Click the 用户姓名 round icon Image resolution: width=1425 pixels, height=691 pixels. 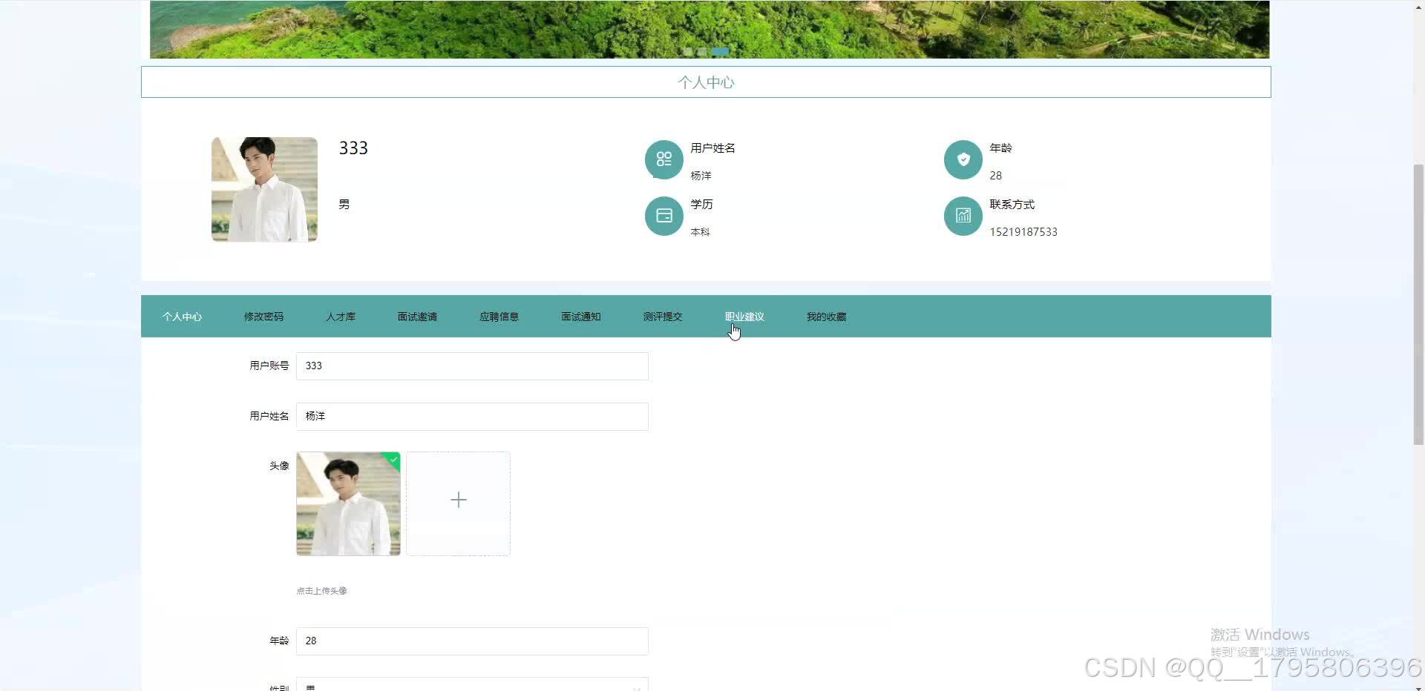point(664,159)
